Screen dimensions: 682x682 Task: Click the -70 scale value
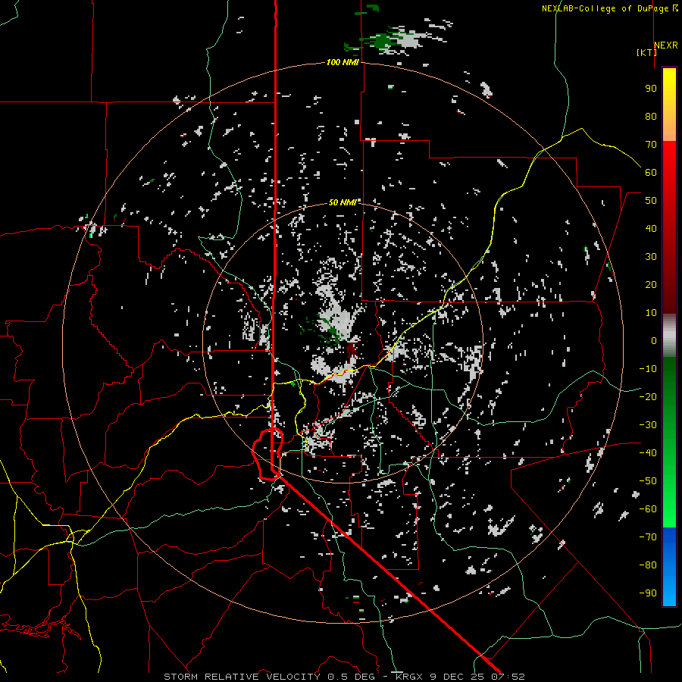648,537
